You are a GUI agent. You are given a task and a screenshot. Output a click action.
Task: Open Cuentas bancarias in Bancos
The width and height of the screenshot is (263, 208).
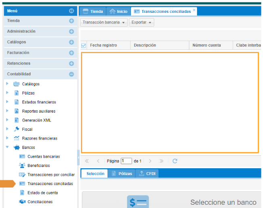coord(43,157)
